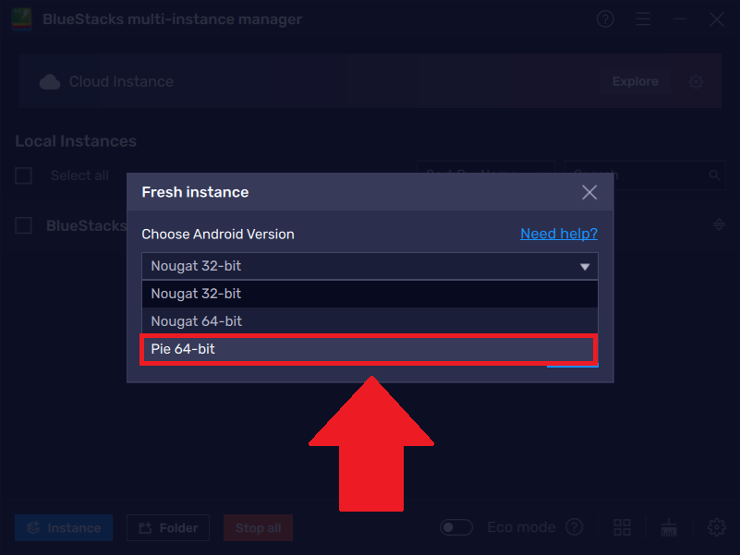Click the BlueStacks row reorder handle
The width and height of the screenshot is (740, 555).
720,224
